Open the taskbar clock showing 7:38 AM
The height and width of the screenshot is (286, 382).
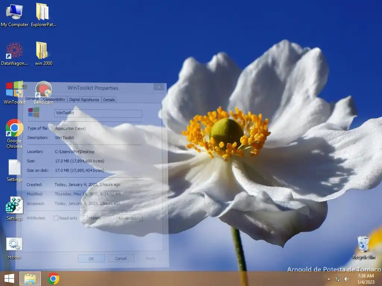pyautogui.click(x=366, y=279)
